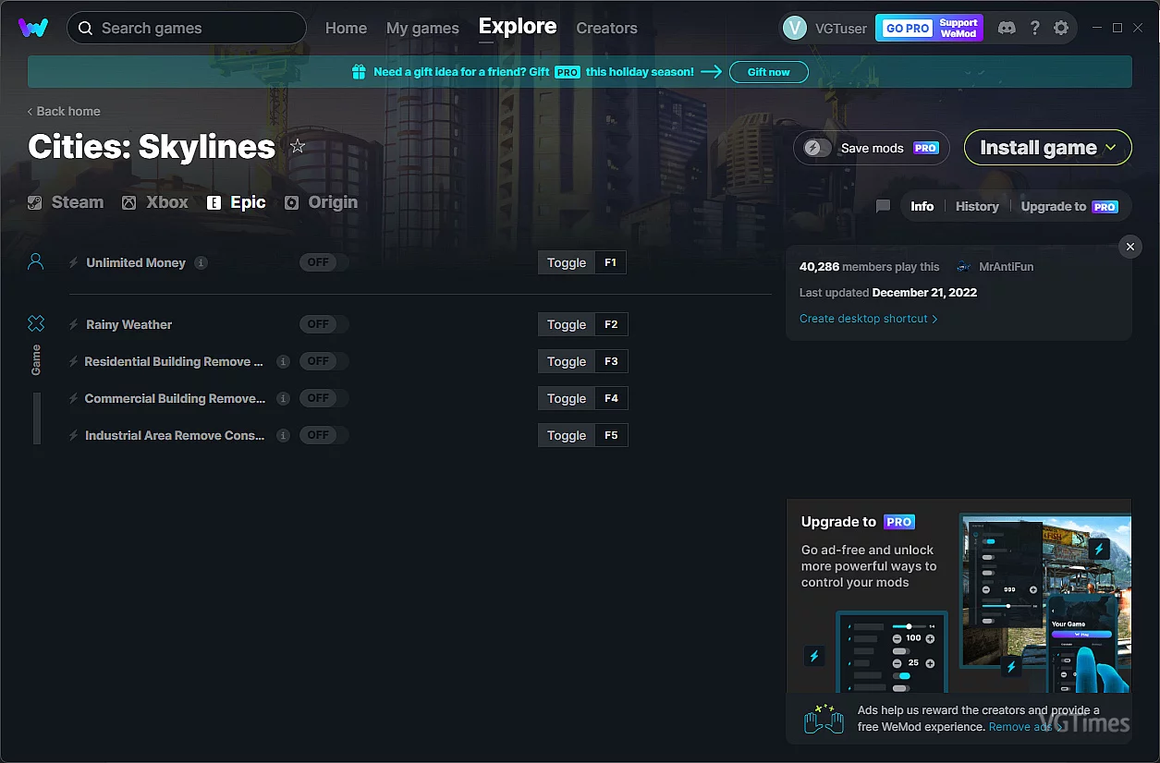1160x763 pixels.
Task: Select the Game category icon in sidebar
Action: click(36, 323)
